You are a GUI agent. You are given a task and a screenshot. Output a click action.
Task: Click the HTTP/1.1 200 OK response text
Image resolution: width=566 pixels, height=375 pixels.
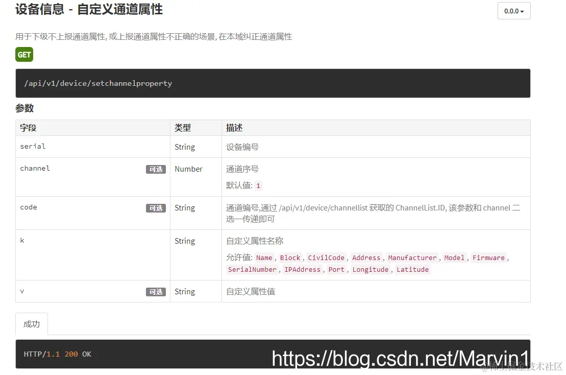tap(57, 354)
